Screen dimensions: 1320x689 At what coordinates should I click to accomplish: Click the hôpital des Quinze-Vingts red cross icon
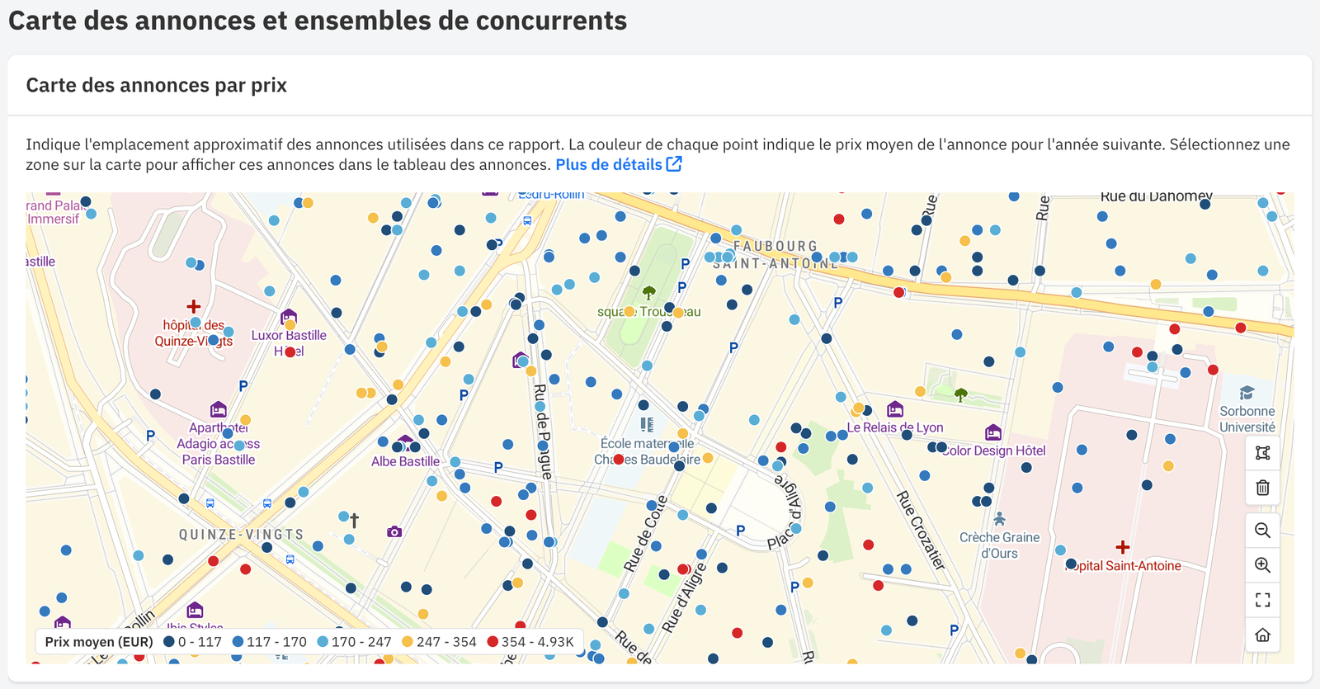[194, 307]
